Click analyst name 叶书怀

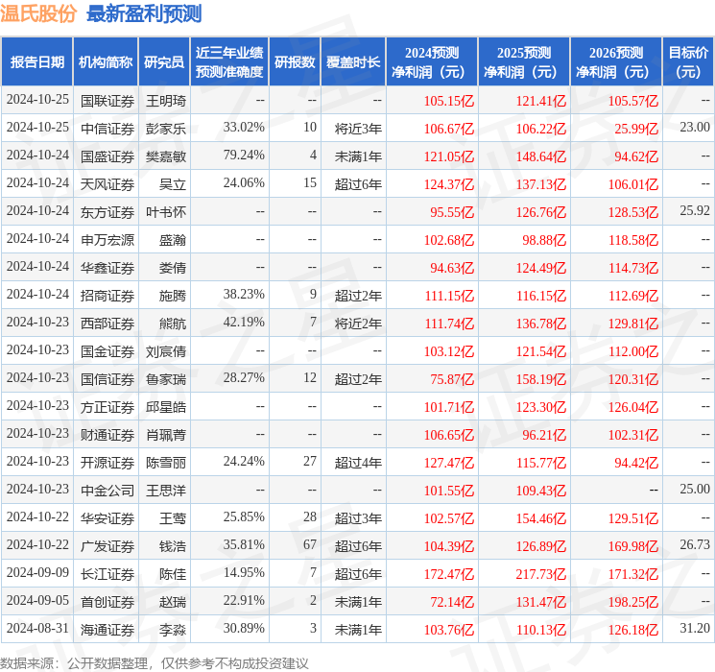tap(166, 212)
